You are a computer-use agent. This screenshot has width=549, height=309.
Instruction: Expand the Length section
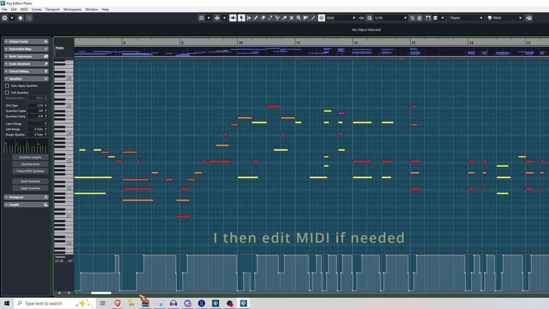(26, 204)
